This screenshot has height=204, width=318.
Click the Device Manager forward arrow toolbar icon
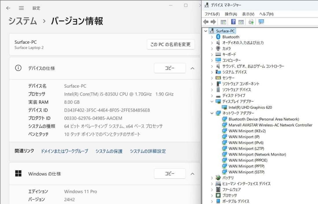click(x=213, y=22)
